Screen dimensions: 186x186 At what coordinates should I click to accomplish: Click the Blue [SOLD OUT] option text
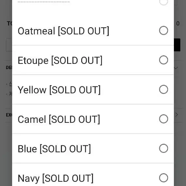(54, 149)
